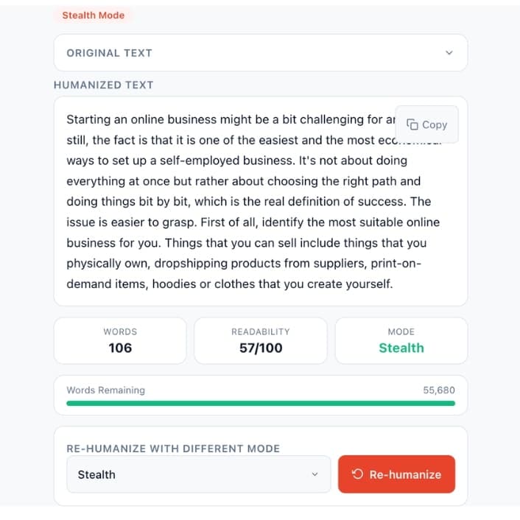Image resolution: width=520 pixels, height=520 pixels.
Task: Select the READABILITY score card
Action: (260, 340)
